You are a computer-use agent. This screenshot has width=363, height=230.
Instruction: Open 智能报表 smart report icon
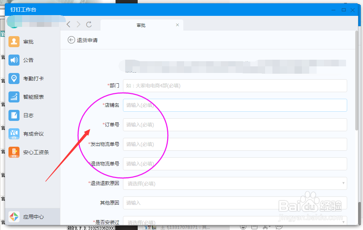click(14, 97)
